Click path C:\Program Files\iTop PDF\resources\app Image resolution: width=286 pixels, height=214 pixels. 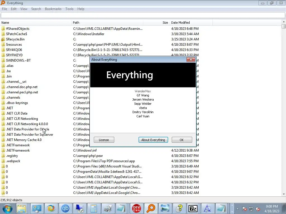pos(104,161)
